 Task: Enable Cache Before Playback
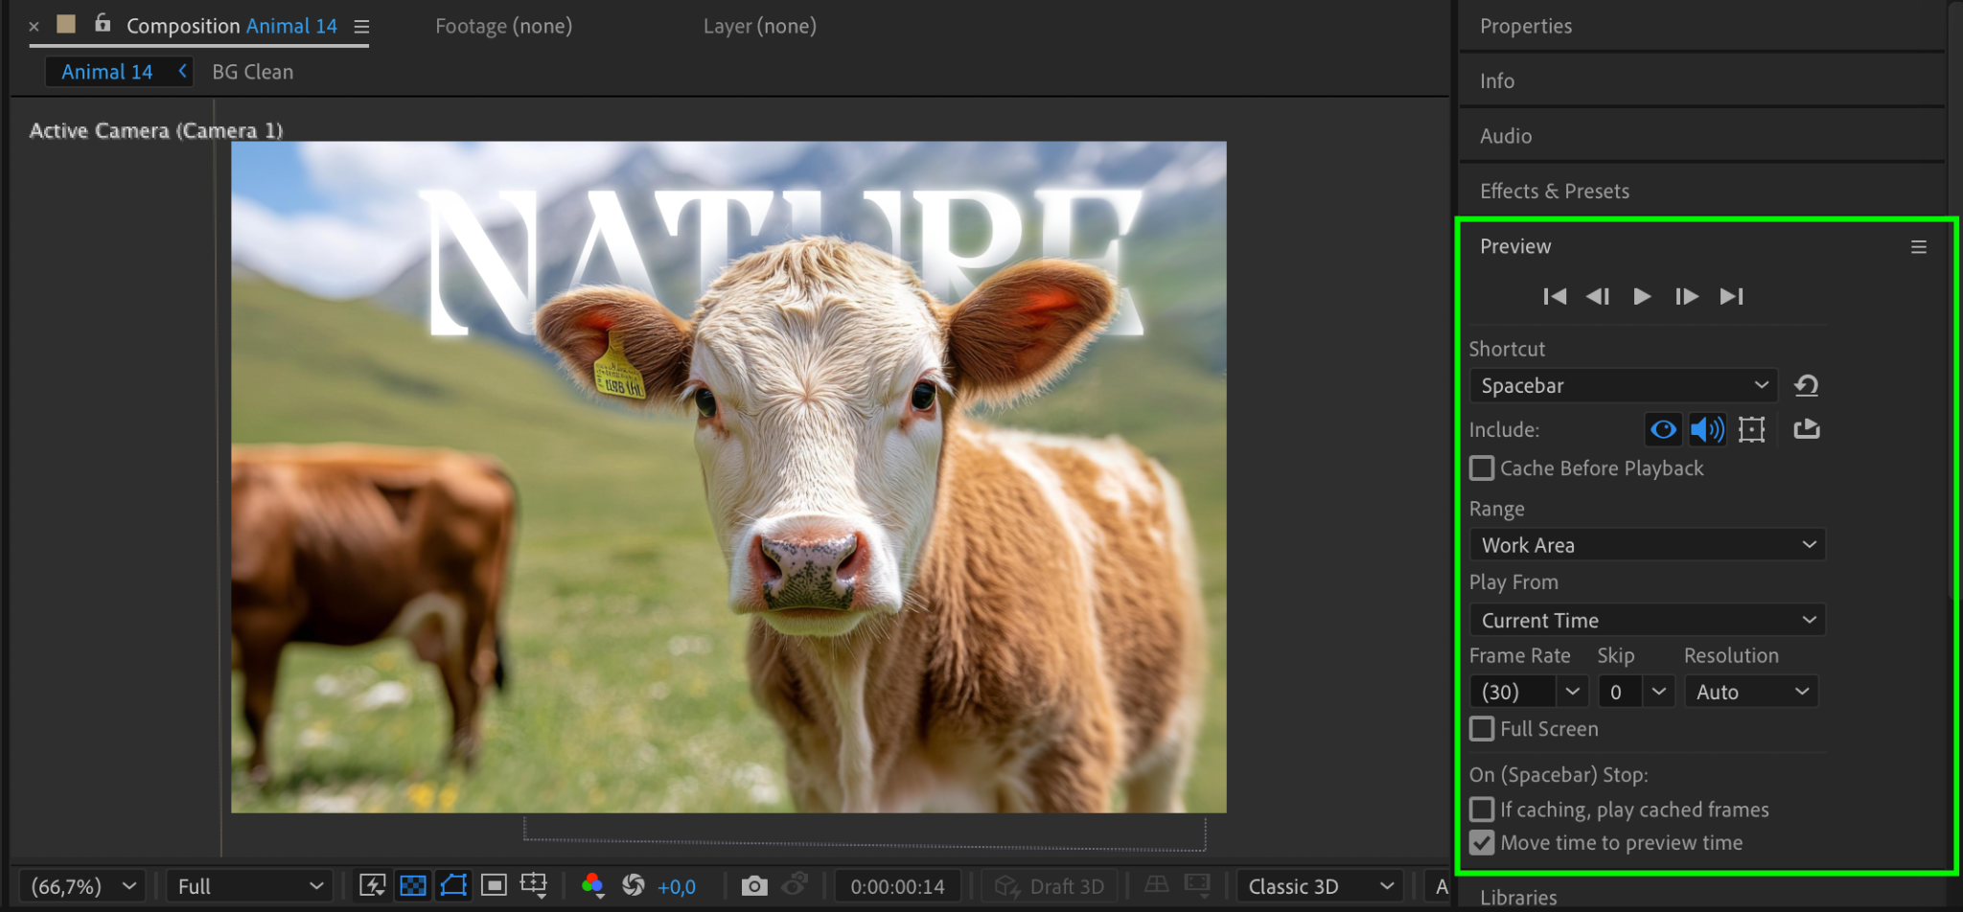tap(1482, 468)
